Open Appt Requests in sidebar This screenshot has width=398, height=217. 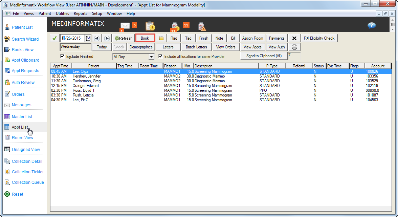pos(25,70)
